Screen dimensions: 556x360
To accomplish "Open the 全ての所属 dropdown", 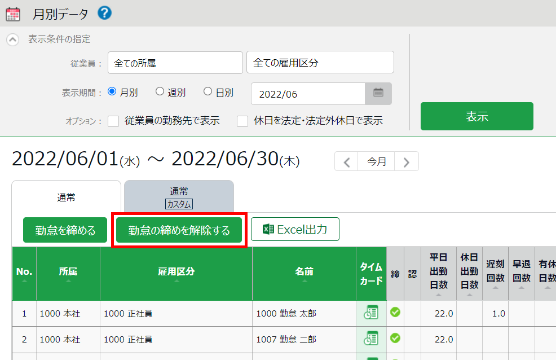I will click(x=175, y=63).
